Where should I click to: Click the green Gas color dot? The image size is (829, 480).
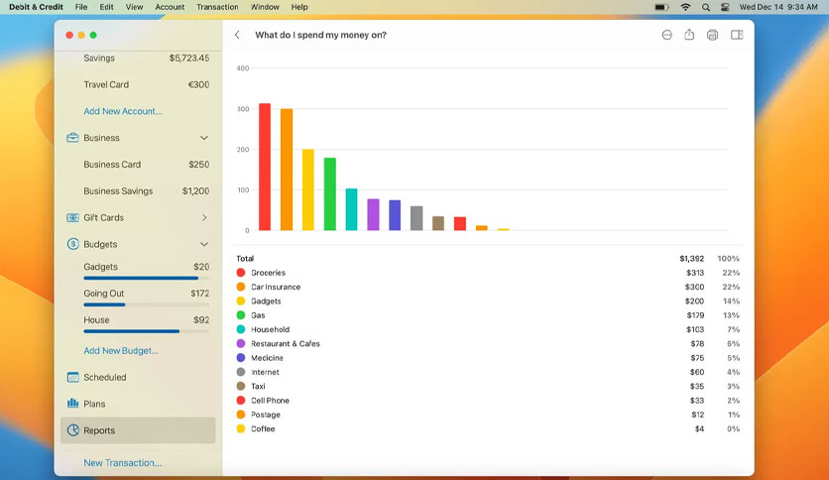[x=241, y=315]
